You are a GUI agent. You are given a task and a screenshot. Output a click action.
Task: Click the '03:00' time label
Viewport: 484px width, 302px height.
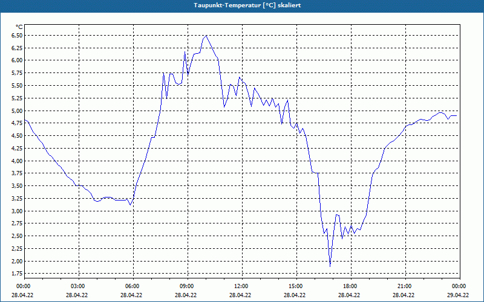click(79, 286)
